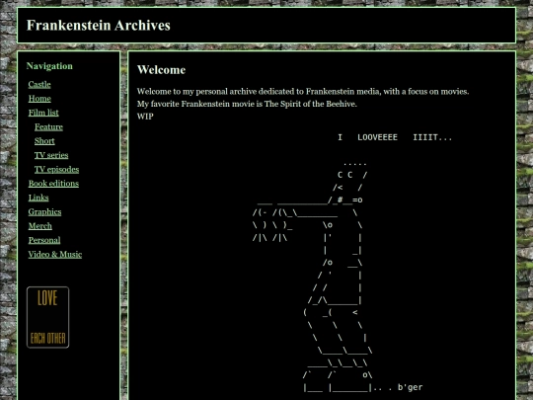Click the Welcome heading
Image resolution: width=533 pixels, height=400 pixels.
click(162, 70)
